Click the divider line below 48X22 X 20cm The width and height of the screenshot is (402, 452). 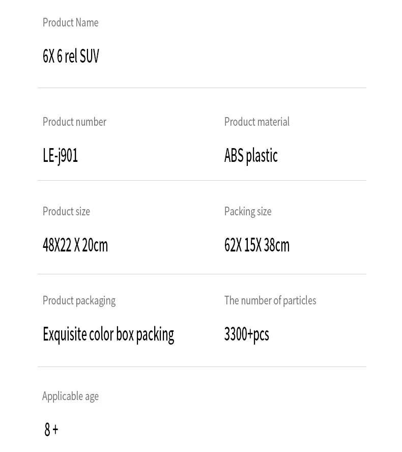(202, 274)
